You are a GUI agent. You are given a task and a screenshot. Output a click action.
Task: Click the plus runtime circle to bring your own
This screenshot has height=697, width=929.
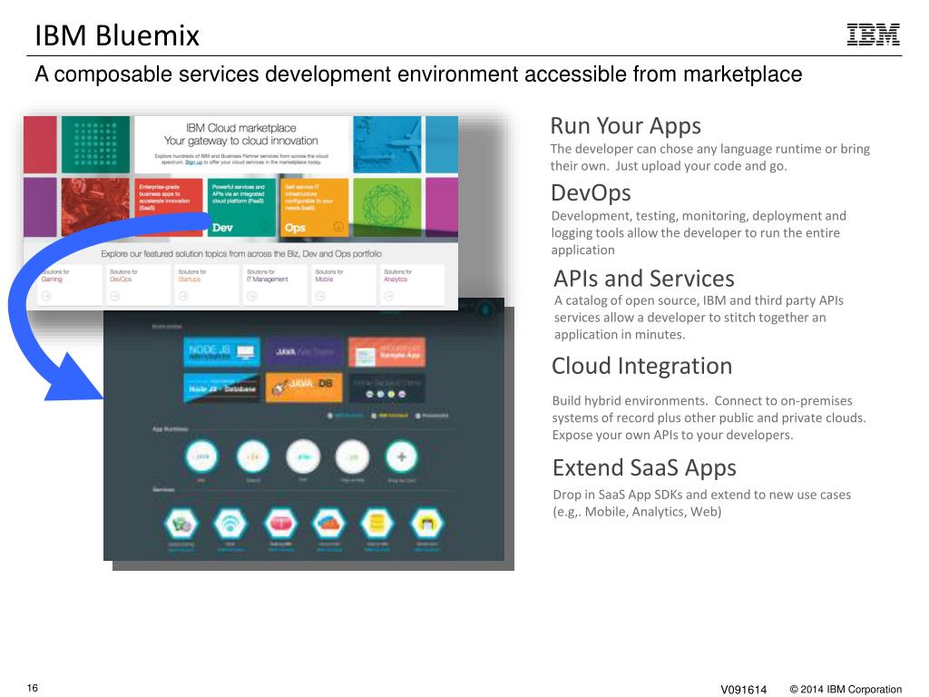coord(402,457)
